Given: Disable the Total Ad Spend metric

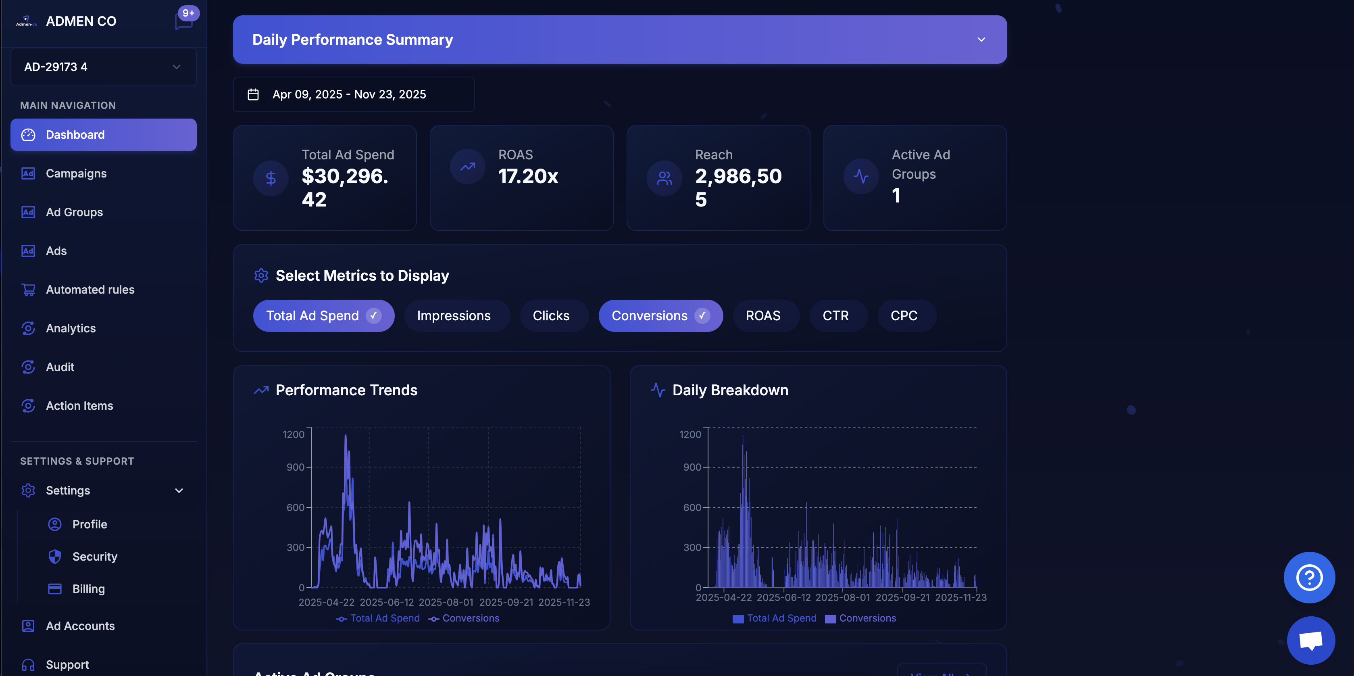Looking at the screenshot, I should point(323,315).
